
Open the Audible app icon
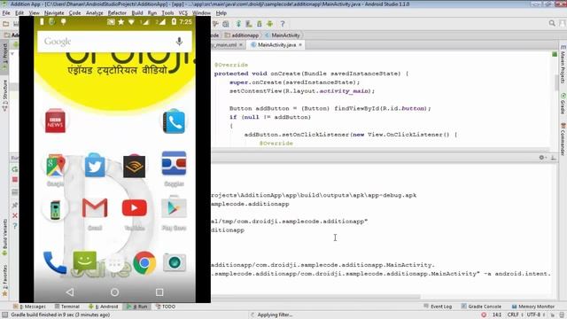click(x=134, y=167)
